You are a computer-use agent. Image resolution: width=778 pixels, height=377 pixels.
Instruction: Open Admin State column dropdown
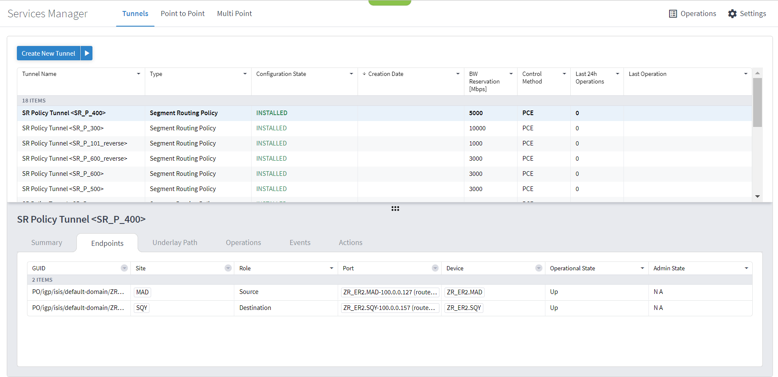[746, 268]
